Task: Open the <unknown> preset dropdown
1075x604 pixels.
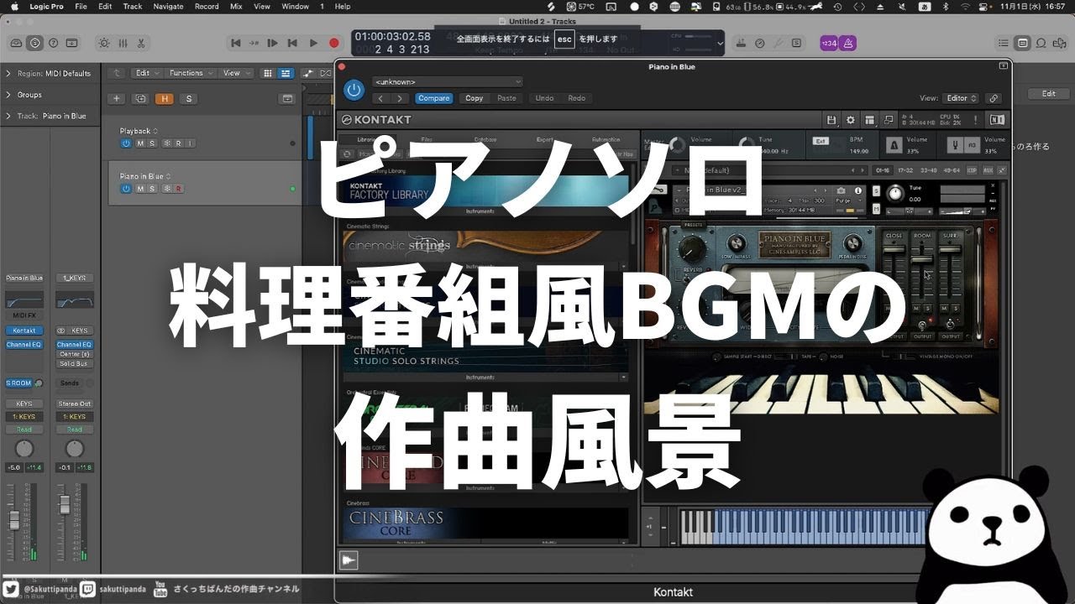Action: tap(448, 81)
